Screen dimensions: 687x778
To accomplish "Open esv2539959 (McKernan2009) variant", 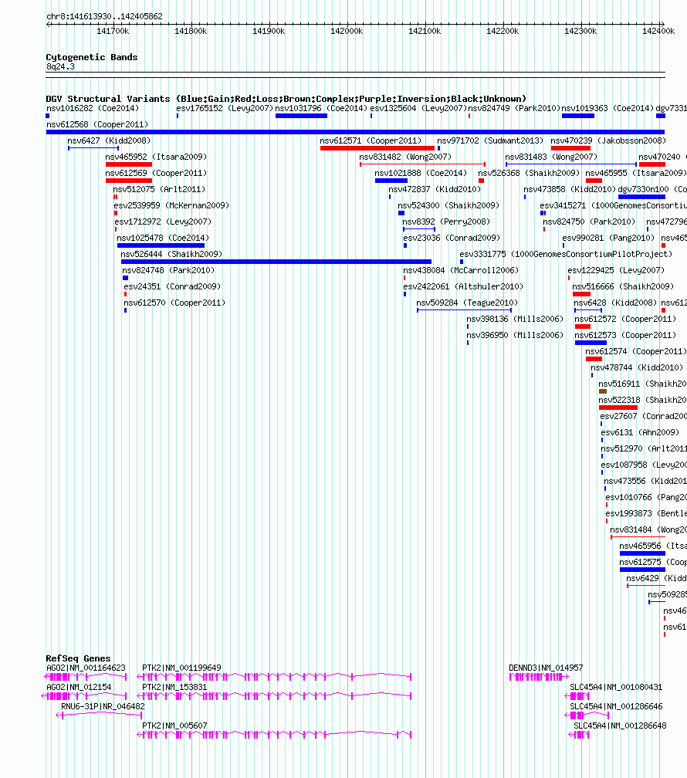I will click(x=171, y=205).
